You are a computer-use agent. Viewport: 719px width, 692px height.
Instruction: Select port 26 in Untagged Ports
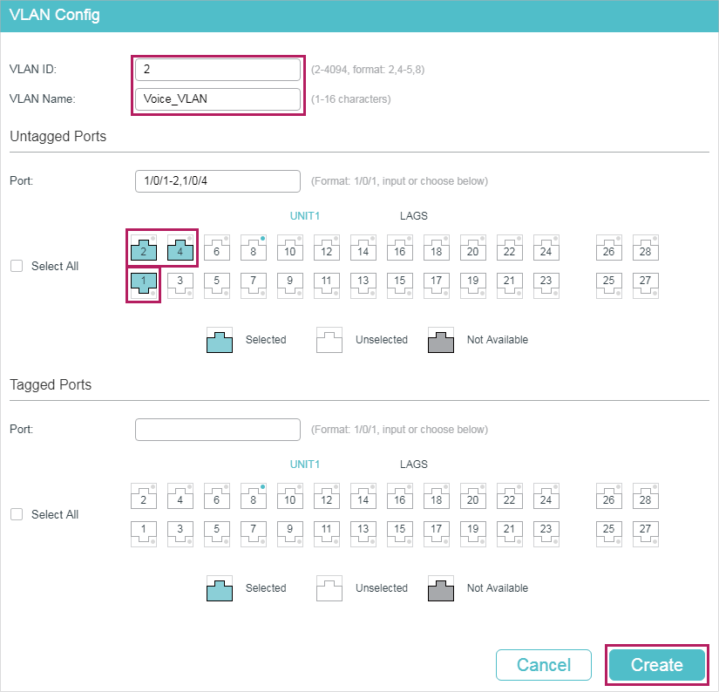point(609,248)
